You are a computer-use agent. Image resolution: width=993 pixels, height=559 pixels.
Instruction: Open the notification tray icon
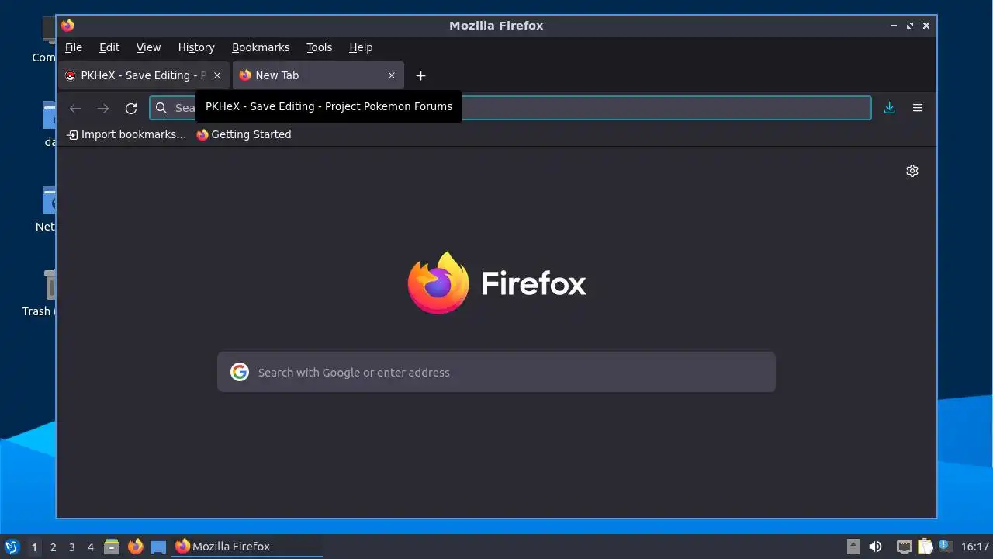click(945, 546)
